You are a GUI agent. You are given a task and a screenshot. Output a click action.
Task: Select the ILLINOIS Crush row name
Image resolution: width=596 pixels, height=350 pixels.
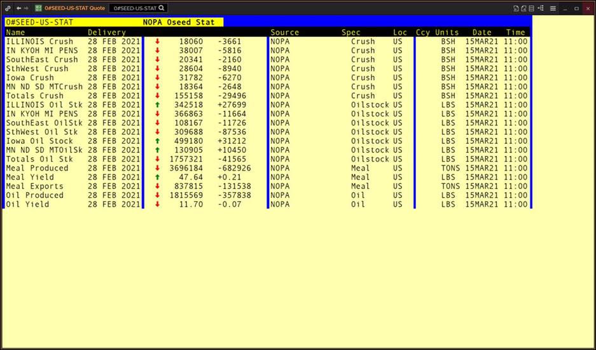(x=39, y=41)
